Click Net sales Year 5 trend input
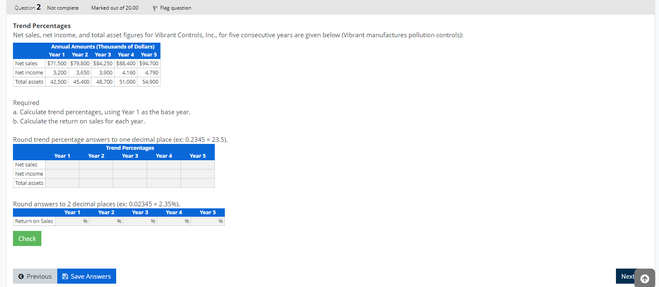The width and height of the screenshot is (659, 287). [198, 165]
